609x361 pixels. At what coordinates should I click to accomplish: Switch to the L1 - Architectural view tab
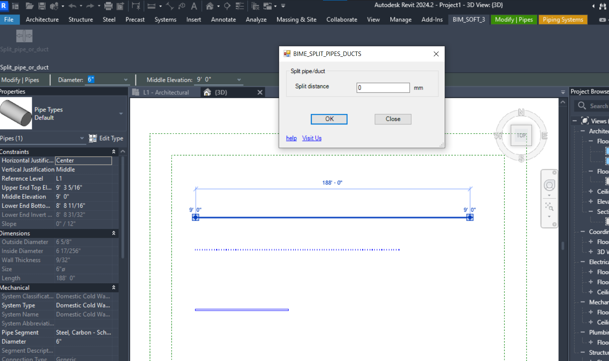pos(166,93)
